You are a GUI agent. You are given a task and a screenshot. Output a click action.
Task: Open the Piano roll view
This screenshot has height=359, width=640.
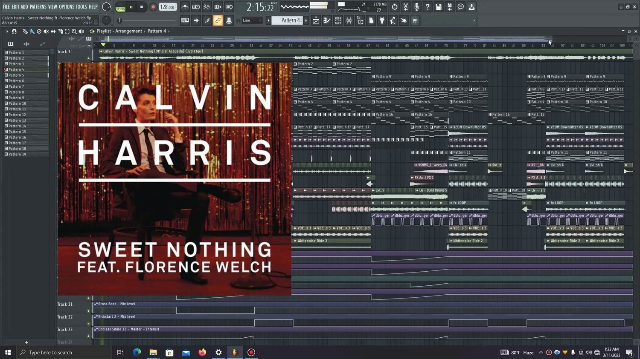pyautogui.click(x=327, y=20)
